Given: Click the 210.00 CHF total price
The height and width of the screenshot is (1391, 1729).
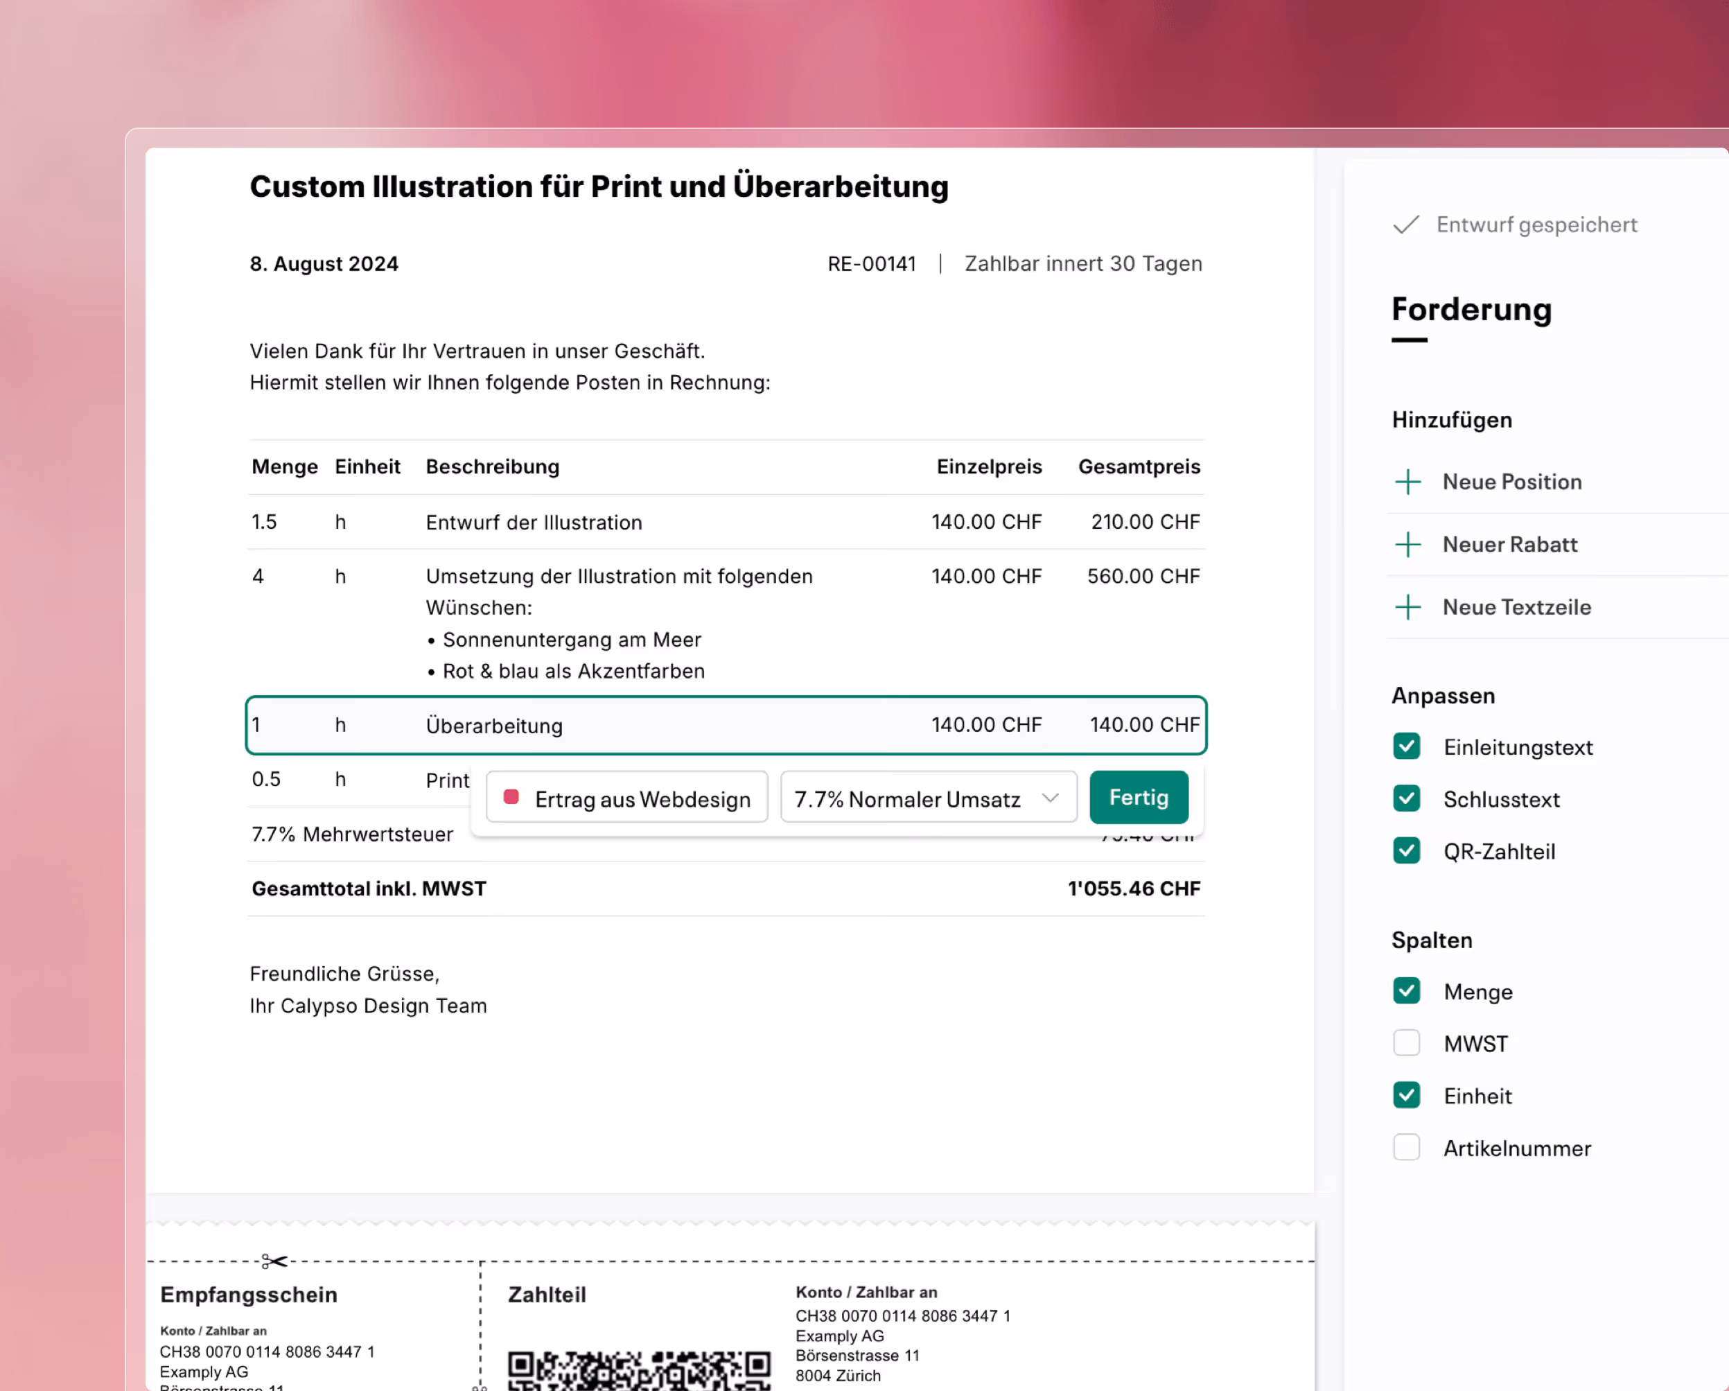Looking at the screenshot, I should pyautogui.click(x=1146, y=522).
